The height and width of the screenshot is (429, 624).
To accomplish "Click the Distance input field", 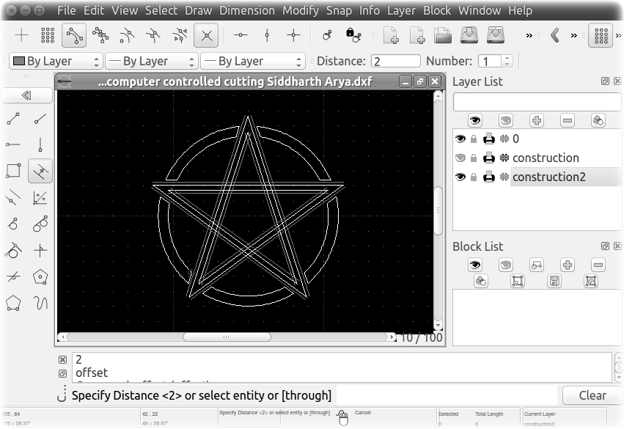I will click(x=395, y=61).
